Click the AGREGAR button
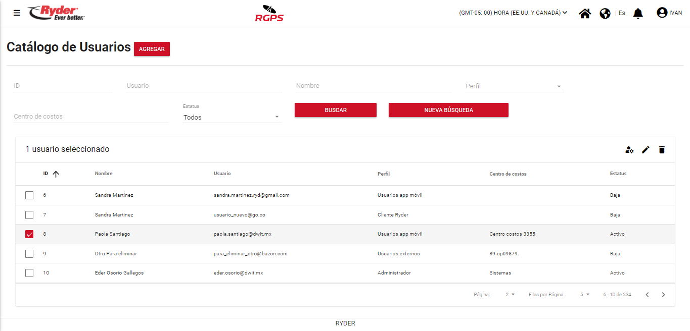 tap(152, 49)
